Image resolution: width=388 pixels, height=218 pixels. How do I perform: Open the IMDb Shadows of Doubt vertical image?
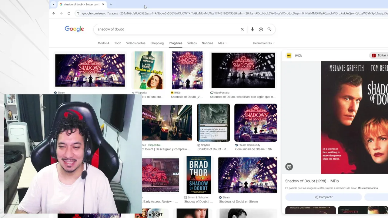pyautogui.click(x=187, y=70)
